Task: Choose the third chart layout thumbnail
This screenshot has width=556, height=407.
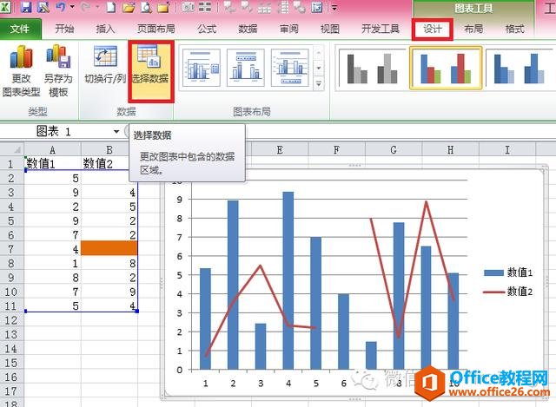Action: pyautogui.click(x=289, y=68)
